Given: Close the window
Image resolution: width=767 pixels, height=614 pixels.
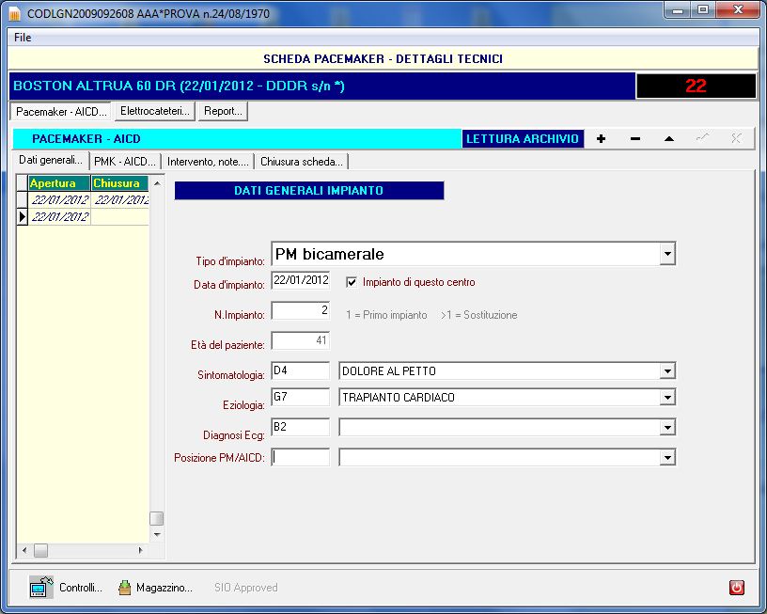Looking at the screenshot, I should coord(738,9).
